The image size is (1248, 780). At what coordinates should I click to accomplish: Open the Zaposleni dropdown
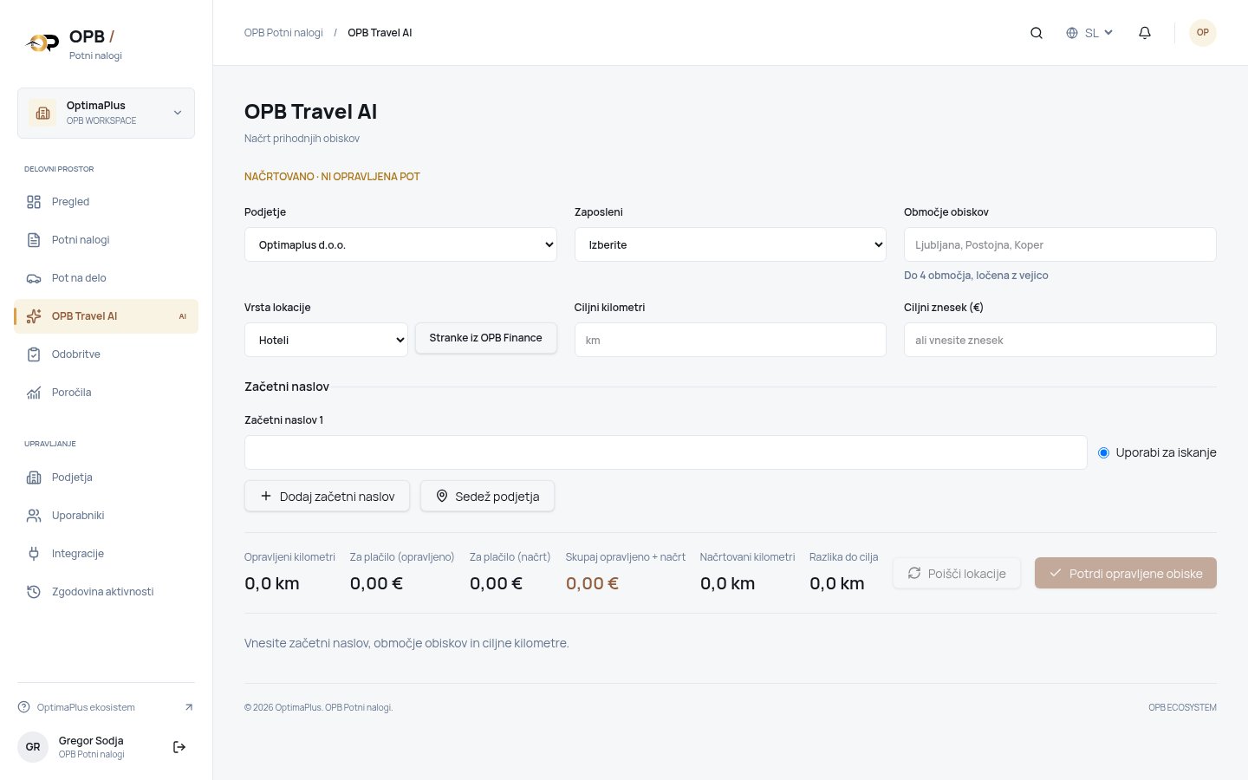coord(731,244)
